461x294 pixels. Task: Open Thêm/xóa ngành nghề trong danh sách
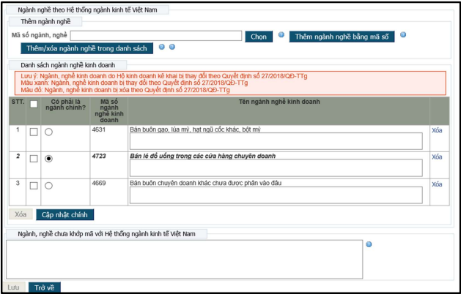click(86, 48)
